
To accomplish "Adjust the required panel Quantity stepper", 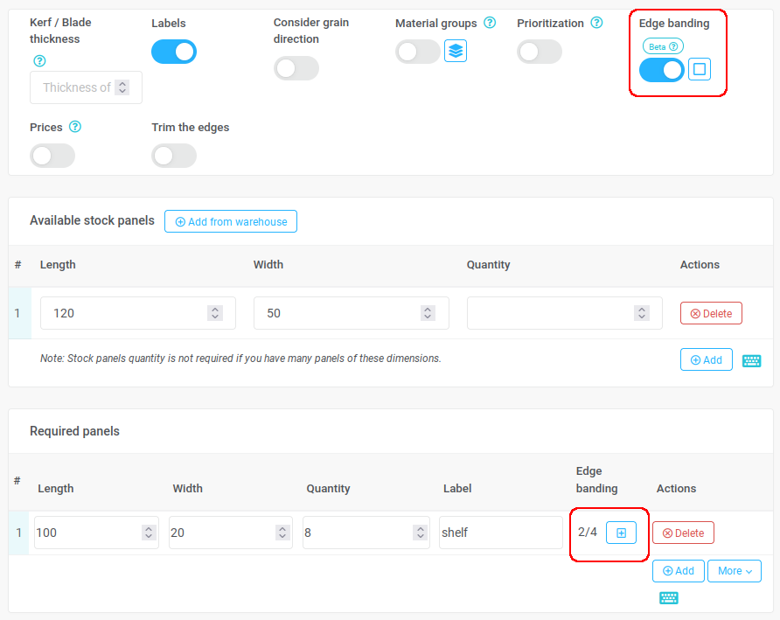I will [x=421, y=533].
